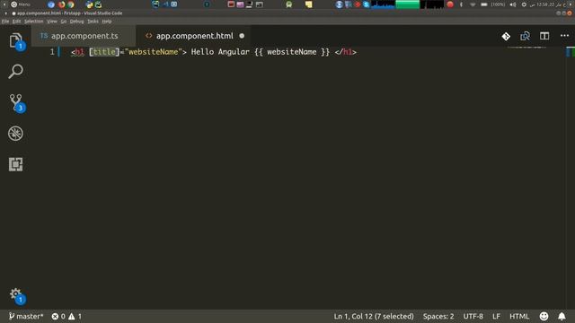
Task: Open the volume control in tray
Action: 513,4
